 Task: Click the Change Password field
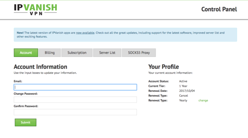[75, 100]
